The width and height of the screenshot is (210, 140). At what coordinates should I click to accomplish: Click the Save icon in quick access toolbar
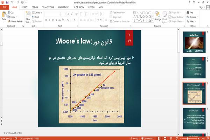point(7,2)
